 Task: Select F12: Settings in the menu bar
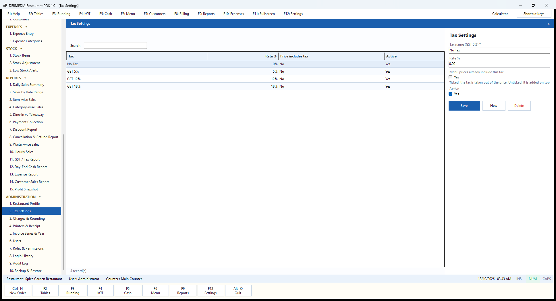point(293,14)
